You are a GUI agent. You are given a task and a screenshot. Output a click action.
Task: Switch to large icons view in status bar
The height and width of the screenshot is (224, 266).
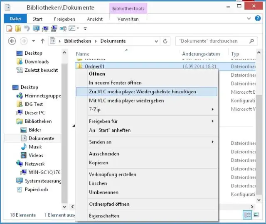click(x=256, y=215)
